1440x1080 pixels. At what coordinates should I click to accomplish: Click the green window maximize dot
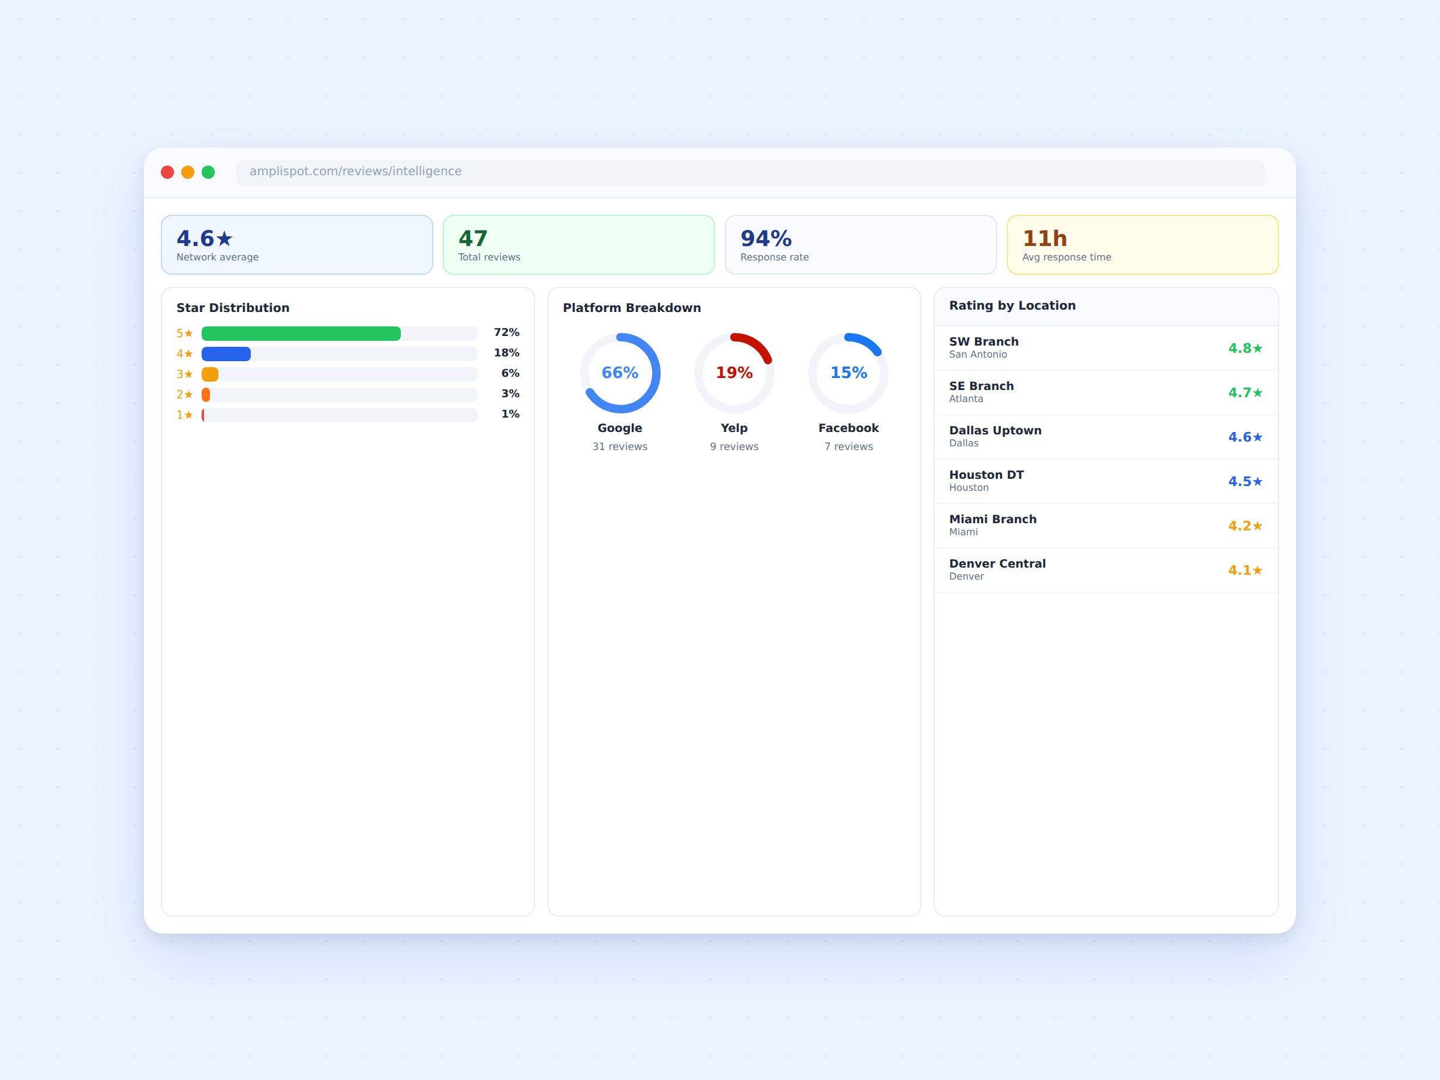208,172
